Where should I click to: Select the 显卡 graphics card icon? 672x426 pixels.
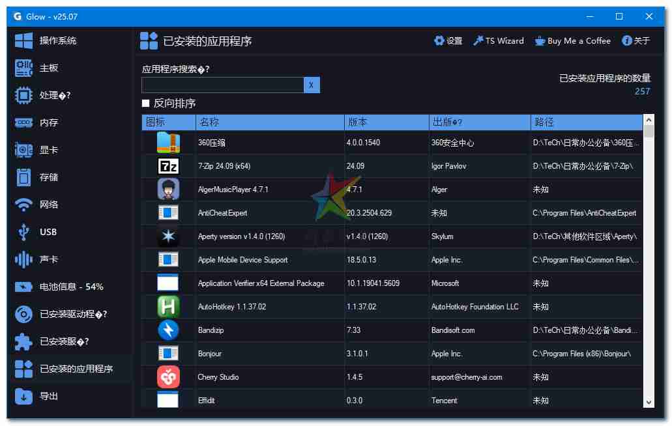tap(23, 149)
